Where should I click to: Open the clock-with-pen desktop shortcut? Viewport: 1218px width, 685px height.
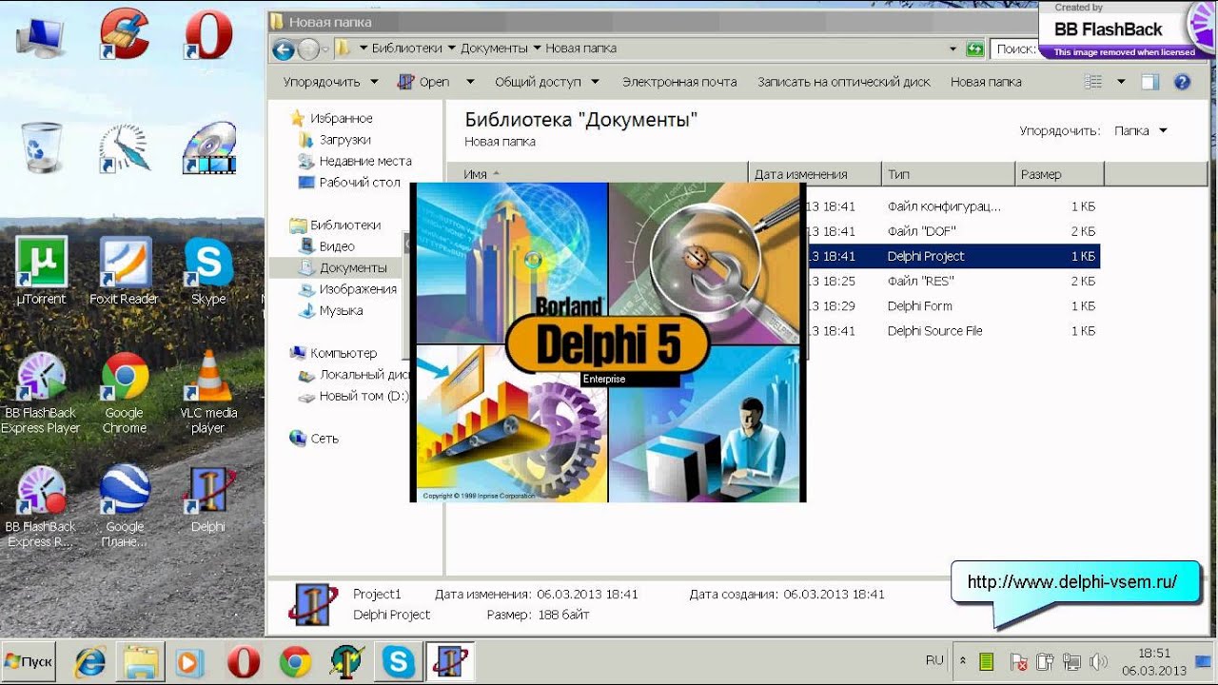[x=125, y=147]
